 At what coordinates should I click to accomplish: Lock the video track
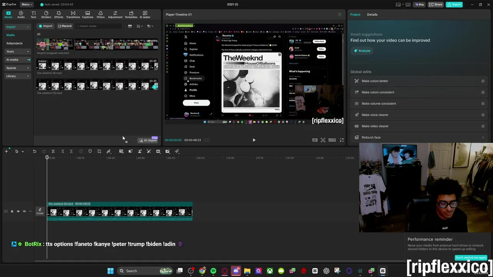tap(12, 211)
